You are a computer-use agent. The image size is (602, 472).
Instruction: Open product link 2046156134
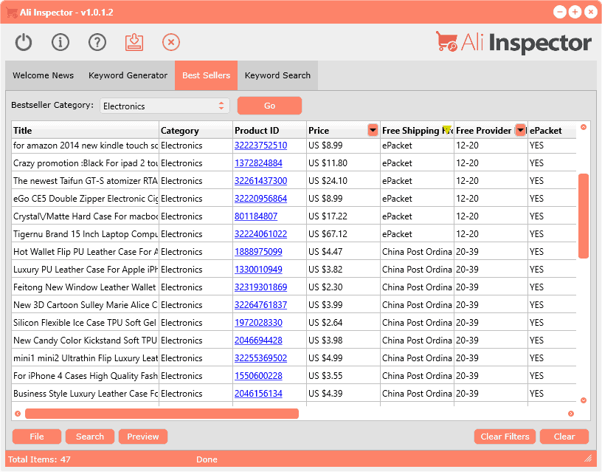click(258, 393)
